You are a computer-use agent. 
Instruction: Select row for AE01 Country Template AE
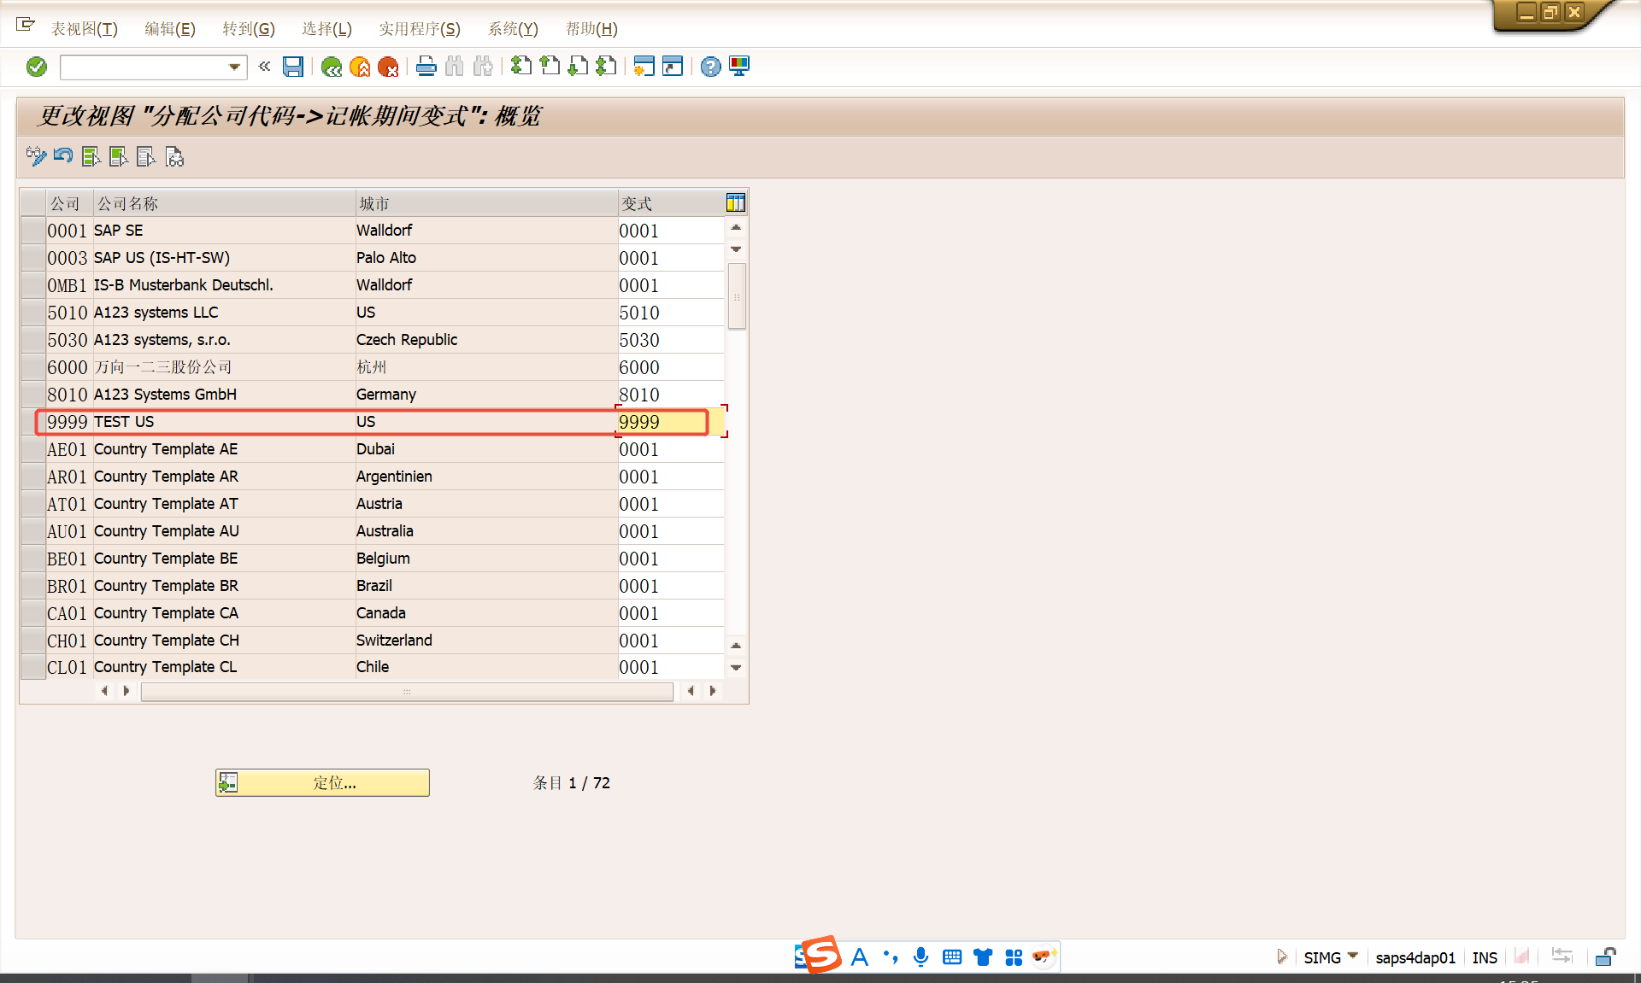point(33,449)
